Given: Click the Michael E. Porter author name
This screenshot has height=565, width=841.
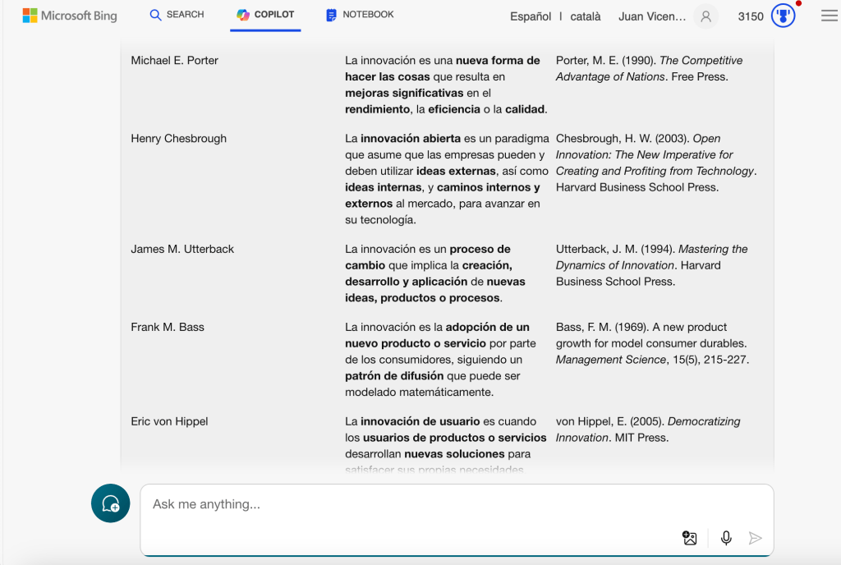Looking at the screenshot, I should [x=174, y=61].
